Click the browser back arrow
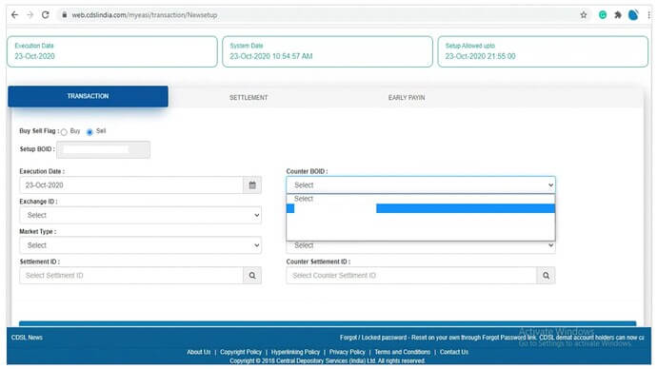This screenshot has height=369, width=657. click(14, 15)
